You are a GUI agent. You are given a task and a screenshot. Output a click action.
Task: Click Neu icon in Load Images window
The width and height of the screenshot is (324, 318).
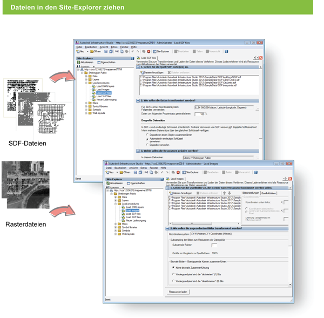click(107, 172)
